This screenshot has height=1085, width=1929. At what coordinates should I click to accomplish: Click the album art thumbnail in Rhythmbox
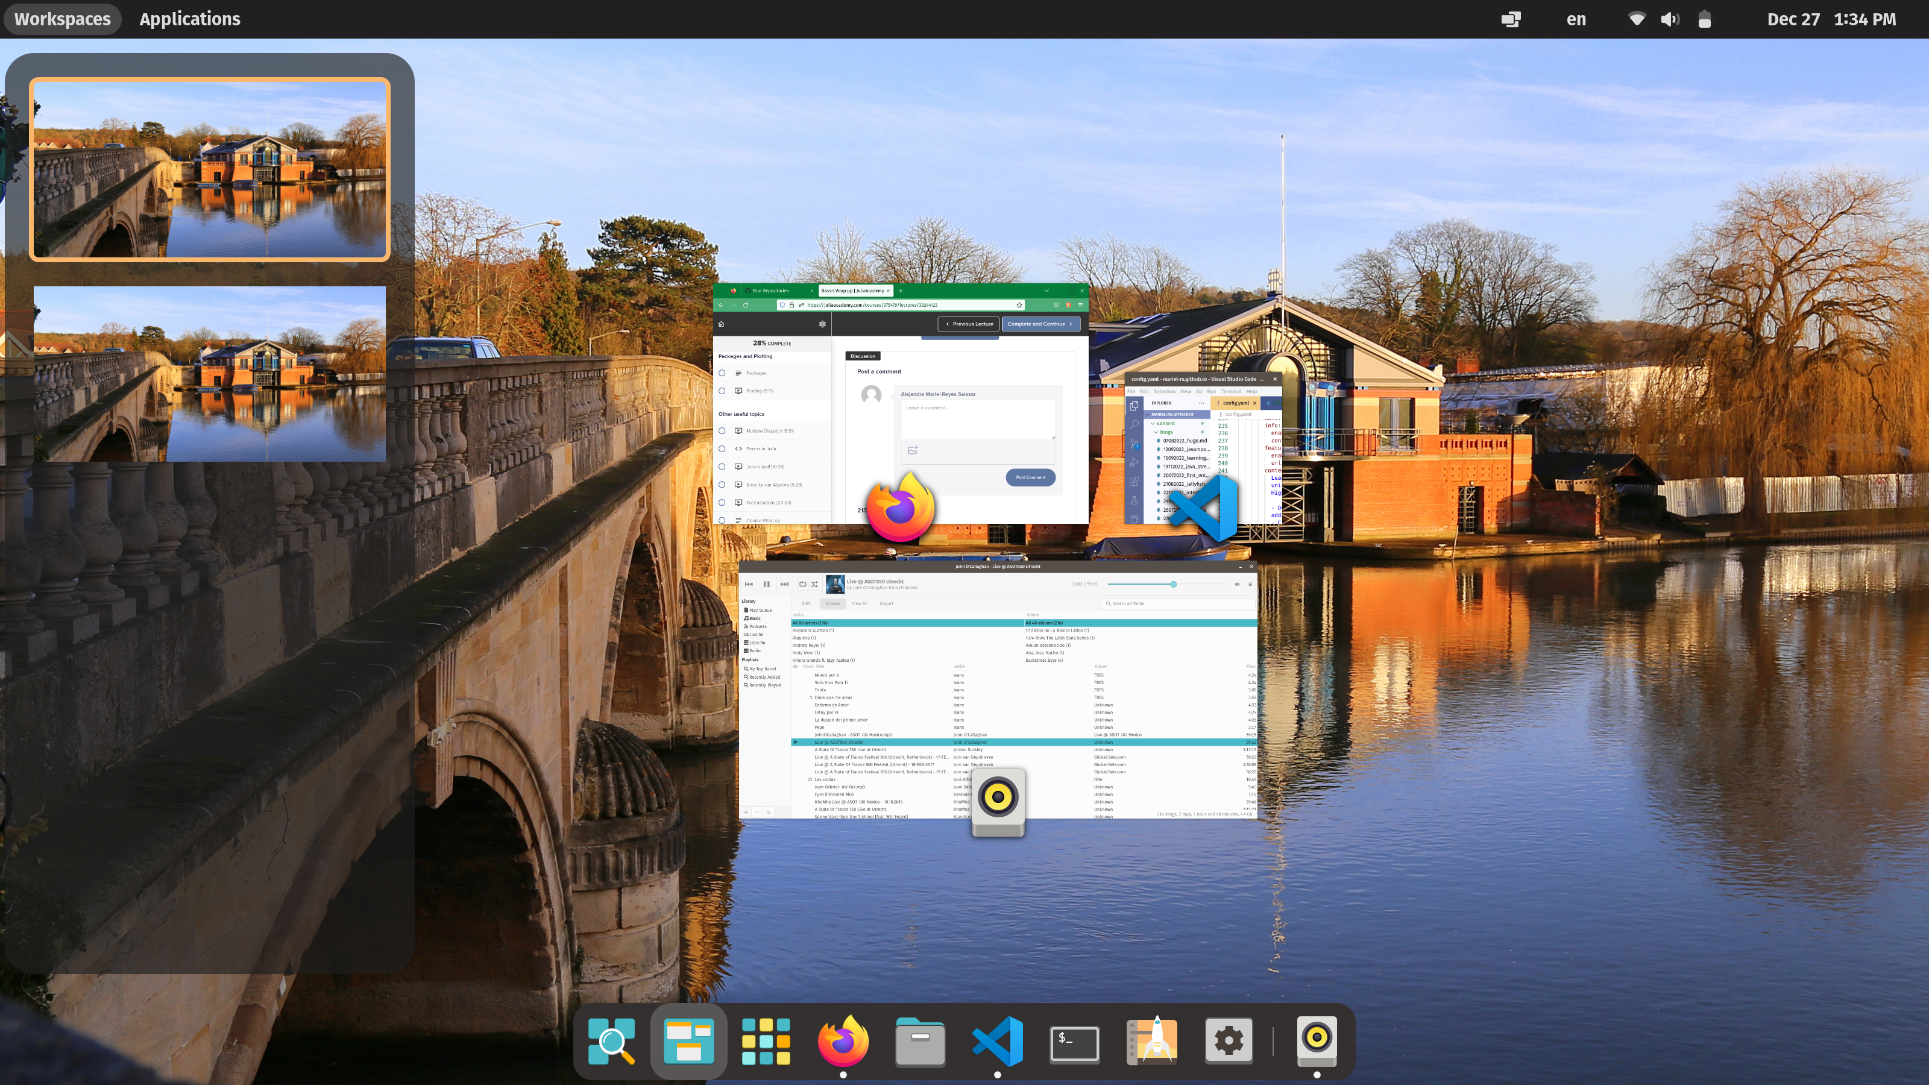tap(834, 584)
